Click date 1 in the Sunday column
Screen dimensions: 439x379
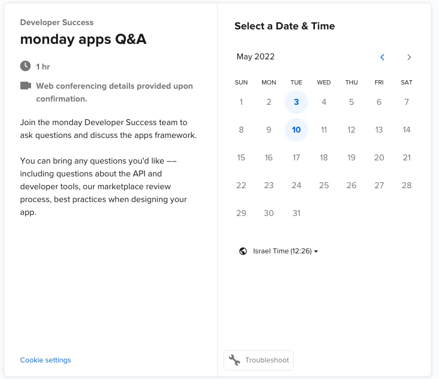click(x=241, y=102)
